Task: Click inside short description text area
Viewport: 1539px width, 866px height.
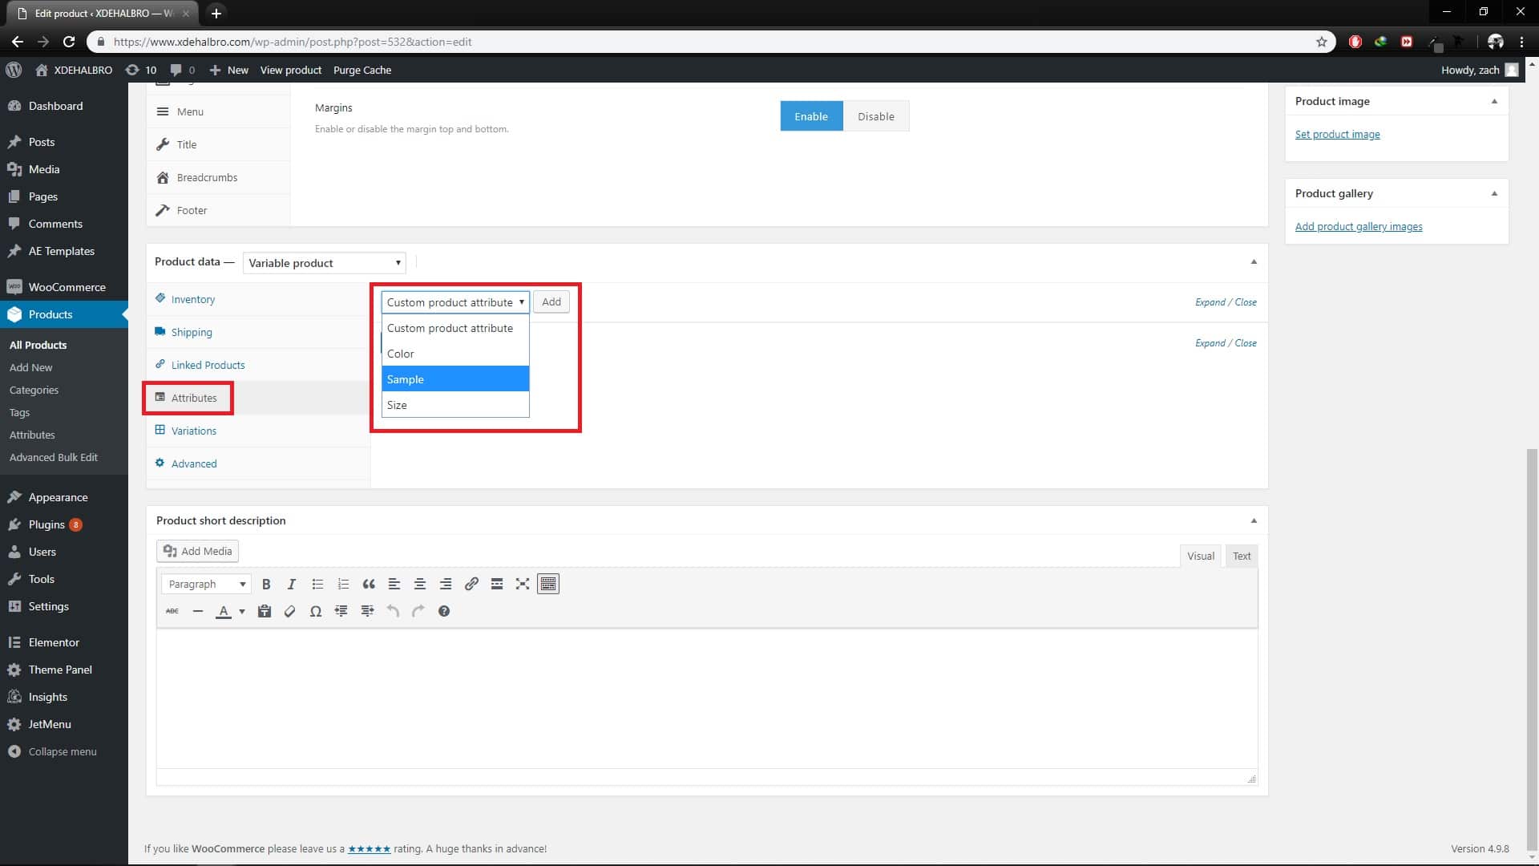Action: pos(707,699)
